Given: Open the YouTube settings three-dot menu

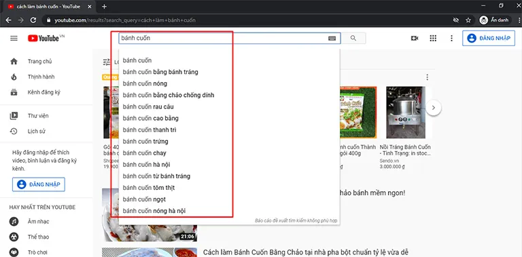Looking at the screenshot, I should pyautogui.click(x=451, y=38).
